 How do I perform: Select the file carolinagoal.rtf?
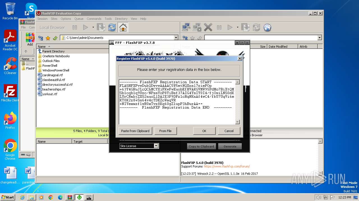(52, 75)
